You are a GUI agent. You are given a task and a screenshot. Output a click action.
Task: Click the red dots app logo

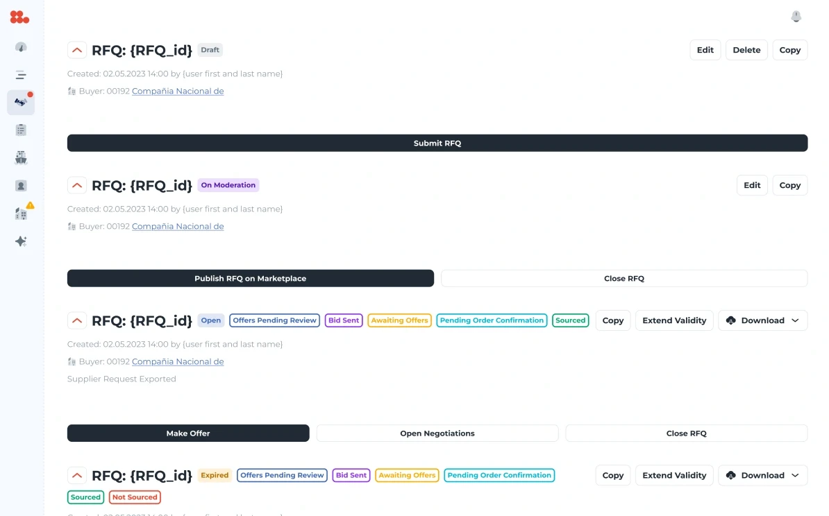tap(19, 17)
